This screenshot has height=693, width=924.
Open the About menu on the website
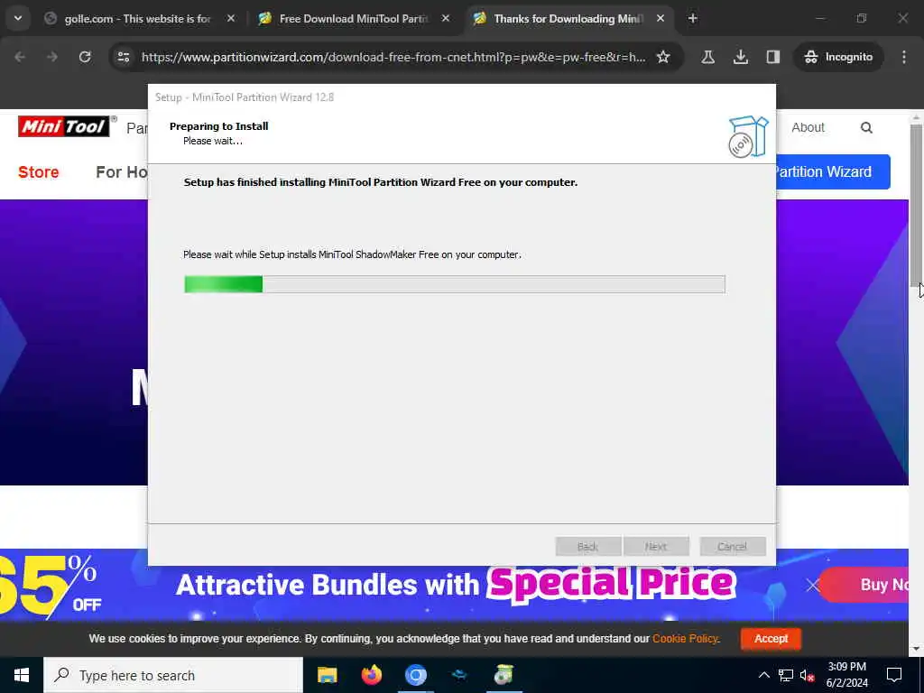(808, 127)
